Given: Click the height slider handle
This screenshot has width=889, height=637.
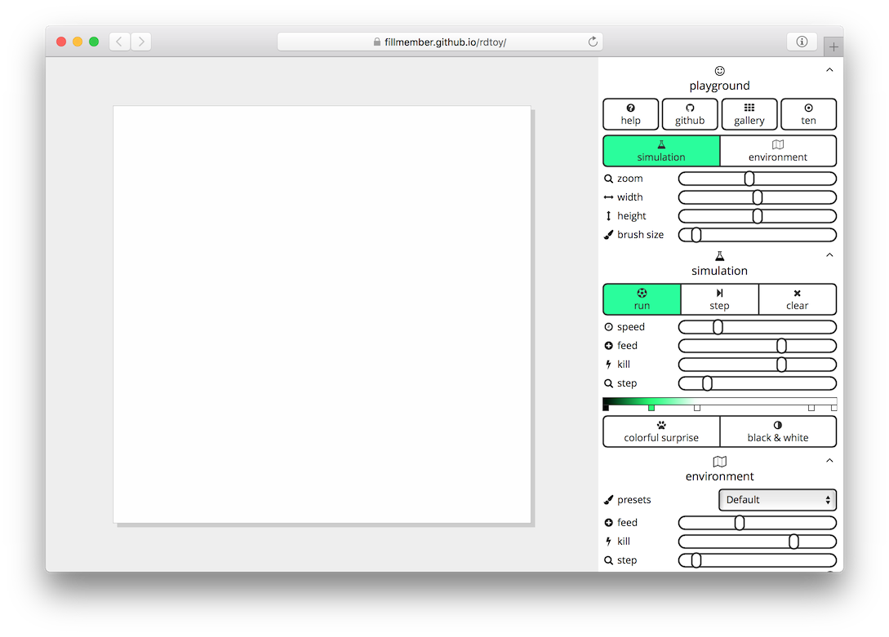Looking at the screenshot, I should pyautogui.click(x=758, y=216).
